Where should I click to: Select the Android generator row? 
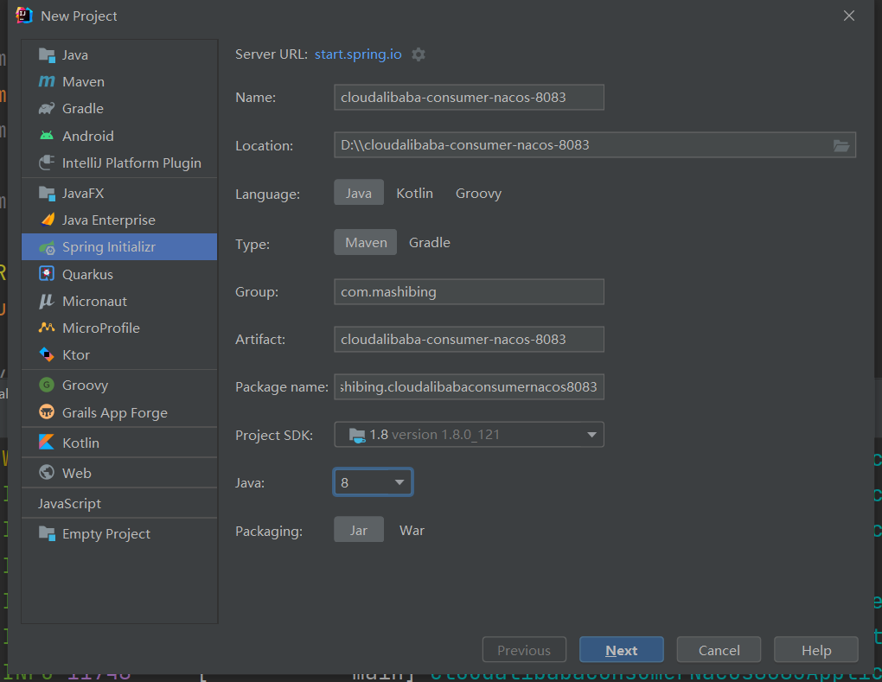click(x=119, y=136)
